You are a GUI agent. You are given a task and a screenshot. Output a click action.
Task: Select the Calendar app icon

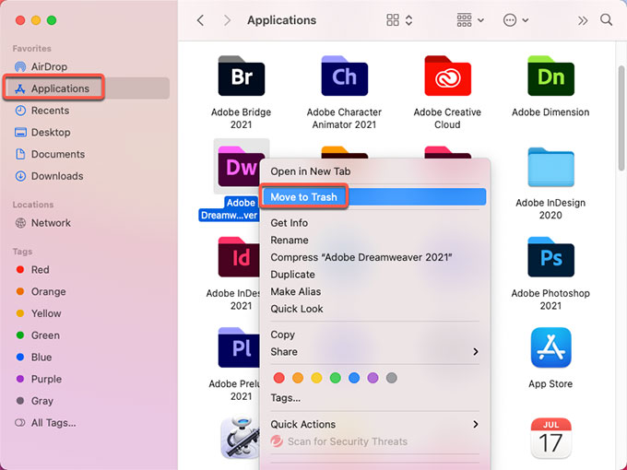550,438
